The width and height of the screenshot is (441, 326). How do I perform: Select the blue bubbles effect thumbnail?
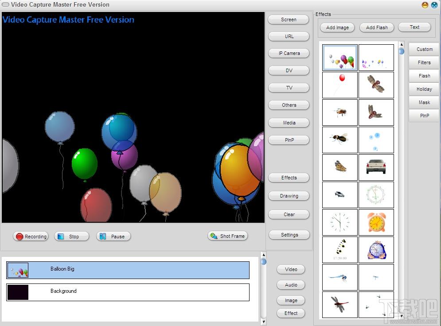pyautogui.click(x=376, y=140)
